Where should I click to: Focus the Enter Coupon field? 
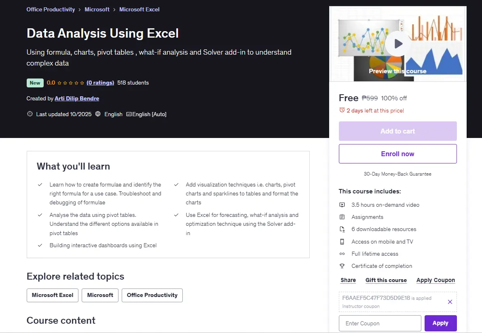pos(380,323)
